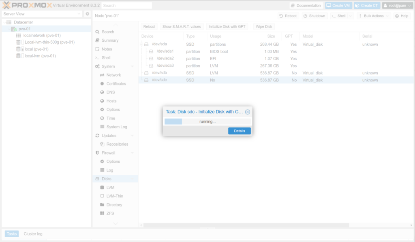Select the LVM-Thin menu item

coord(115,196)
